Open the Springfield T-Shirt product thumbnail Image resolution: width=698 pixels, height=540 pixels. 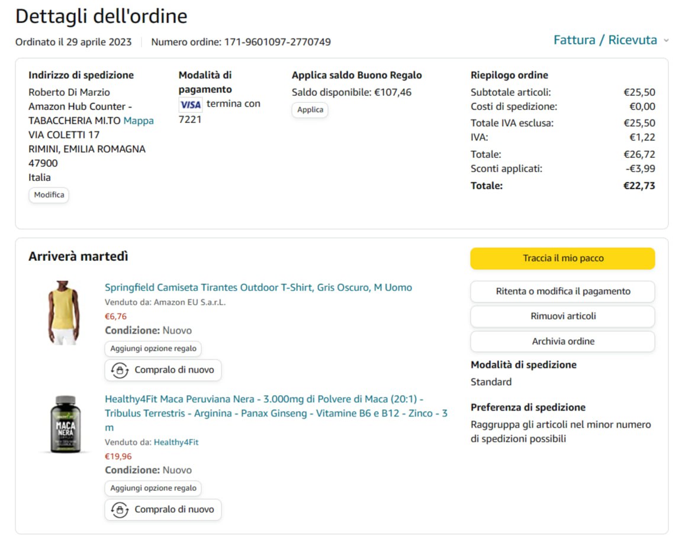(x=63, y=312)
